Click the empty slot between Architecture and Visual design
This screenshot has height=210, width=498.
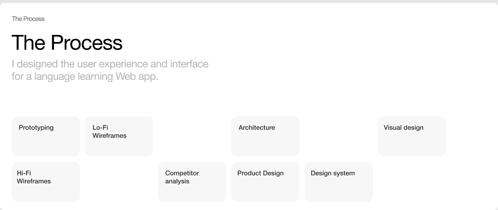[x=339, y=136]
